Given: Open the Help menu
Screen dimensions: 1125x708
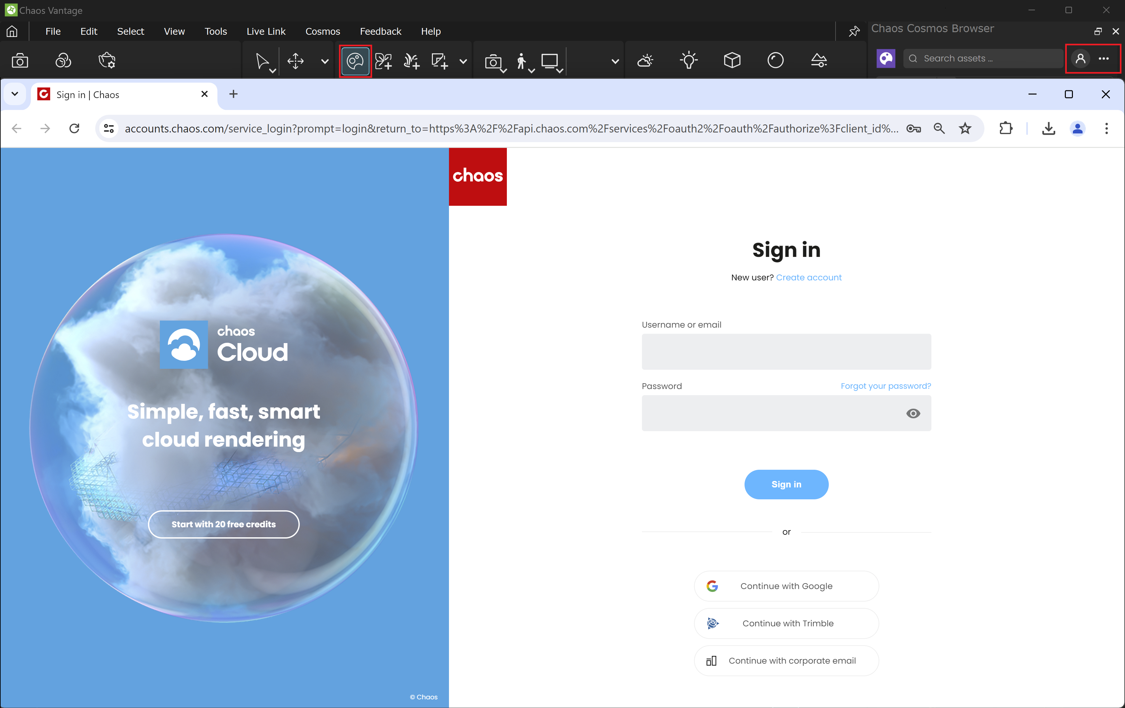Looking at the screenshot, I should [x=431, y=31].
